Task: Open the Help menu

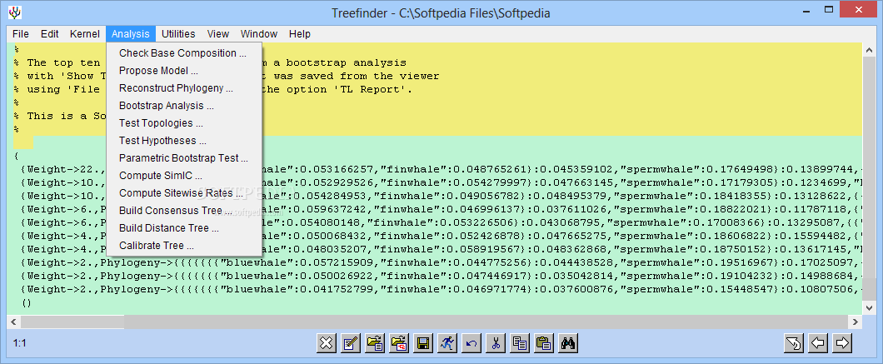Action: [x=300, y=34]
